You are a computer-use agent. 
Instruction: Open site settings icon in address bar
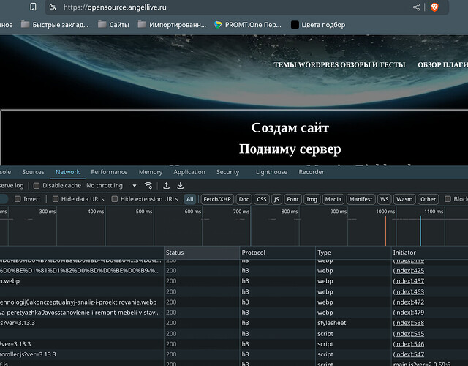(52, 7)
